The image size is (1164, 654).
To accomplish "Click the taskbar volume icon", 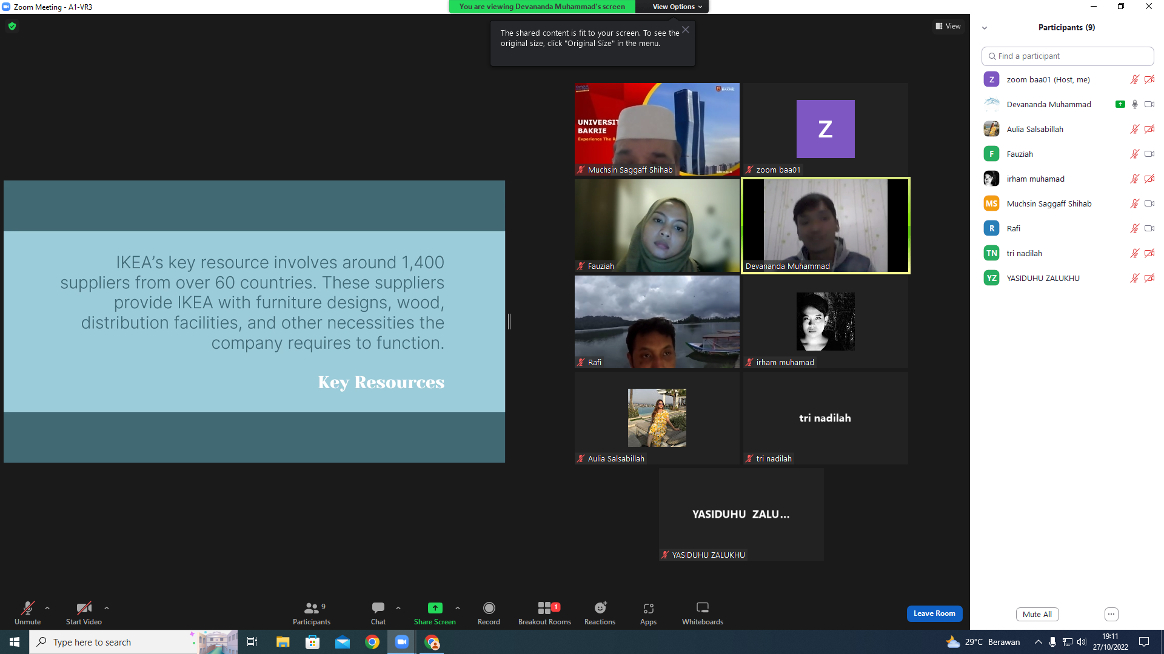I will pyautogui.click(x=1082, y=642).
